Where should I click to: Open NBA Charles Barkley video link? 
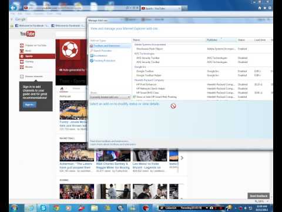pyautogui.click(x=113, y=165)
